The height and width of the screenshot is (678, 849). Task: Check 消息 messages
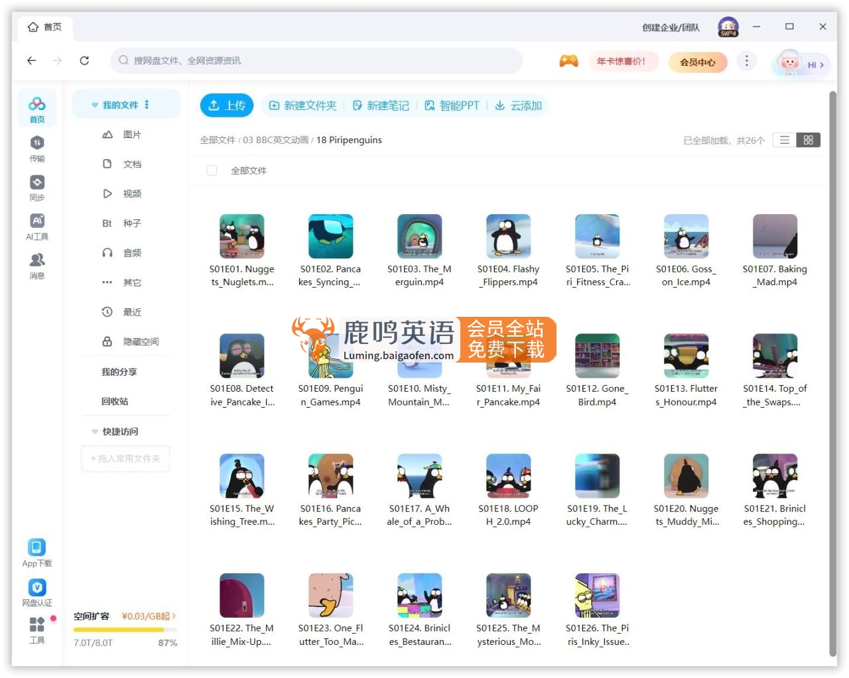(x=36, y=265)
